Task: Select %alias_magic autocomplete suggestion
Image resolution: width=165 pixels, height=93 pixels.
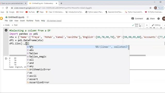Action: (78, 57)
